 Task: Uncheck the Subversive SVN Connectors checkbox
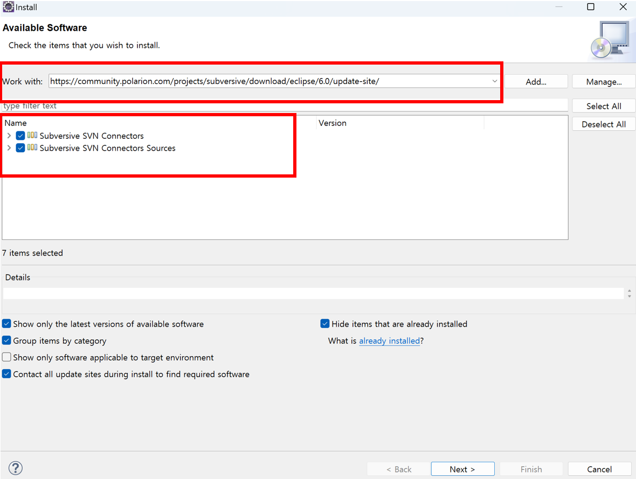20,136
